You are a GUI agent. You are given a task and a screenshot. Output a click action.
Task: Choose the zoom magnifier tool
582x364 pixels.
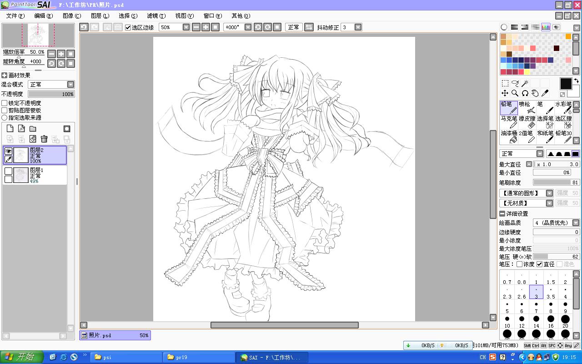pyautogui.click(x=515, y=93)
